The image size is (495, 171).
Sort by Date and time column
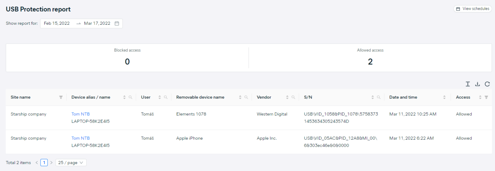click(x=444, y=98)
